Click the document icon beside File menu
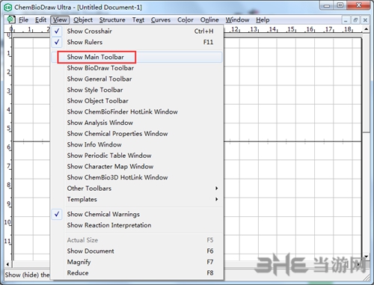374x285 pixels. (11, 19)
